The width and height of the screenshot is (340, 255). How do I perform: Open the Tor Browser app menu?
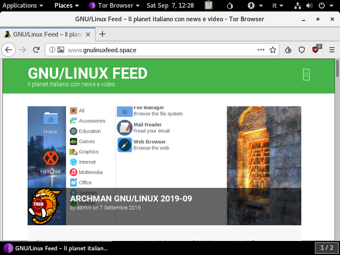[114, 6]
